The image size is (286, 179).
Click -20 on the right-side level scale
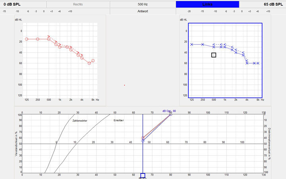[189, 11]
